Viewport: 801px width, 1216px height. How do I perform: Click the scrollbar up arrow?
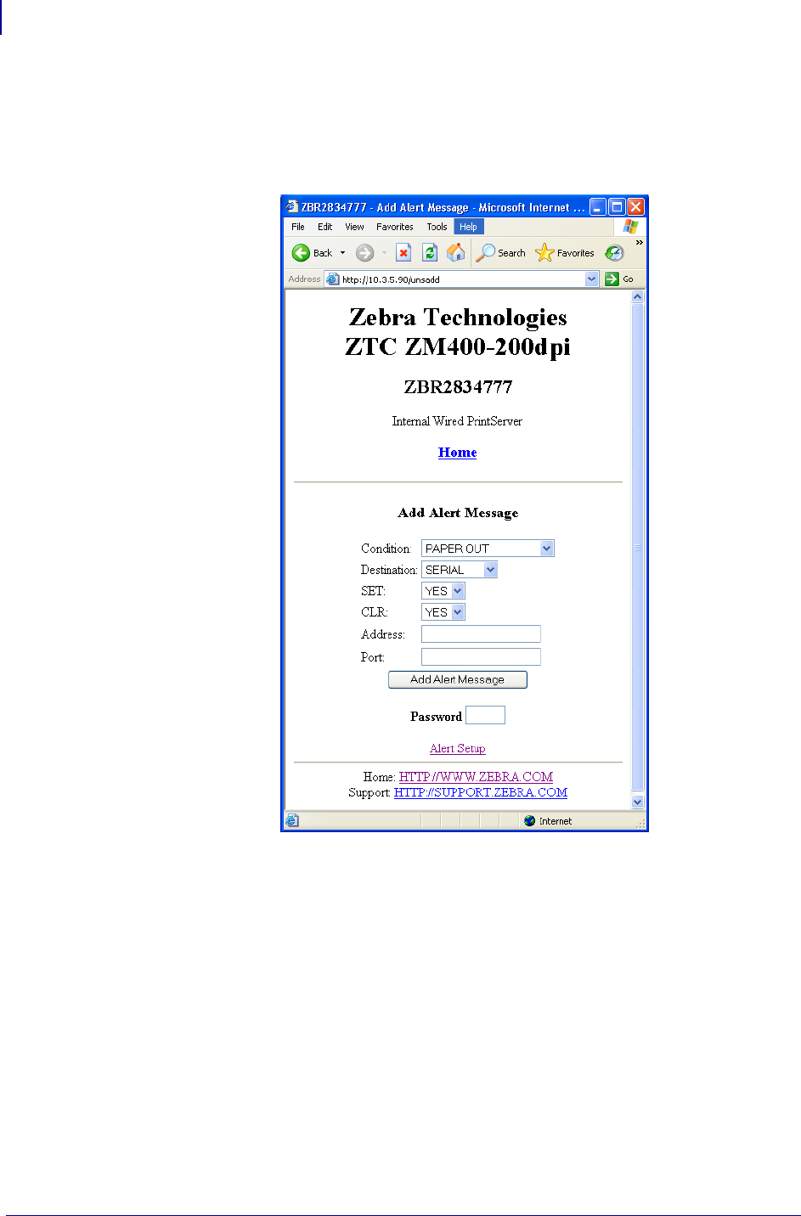coord(638,297)
